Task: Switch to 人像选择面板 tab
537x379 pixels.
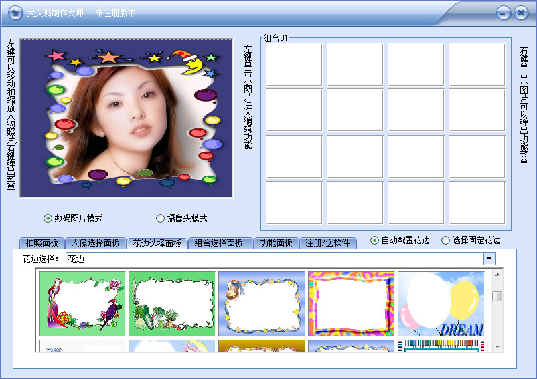Action: pos(95,243)
